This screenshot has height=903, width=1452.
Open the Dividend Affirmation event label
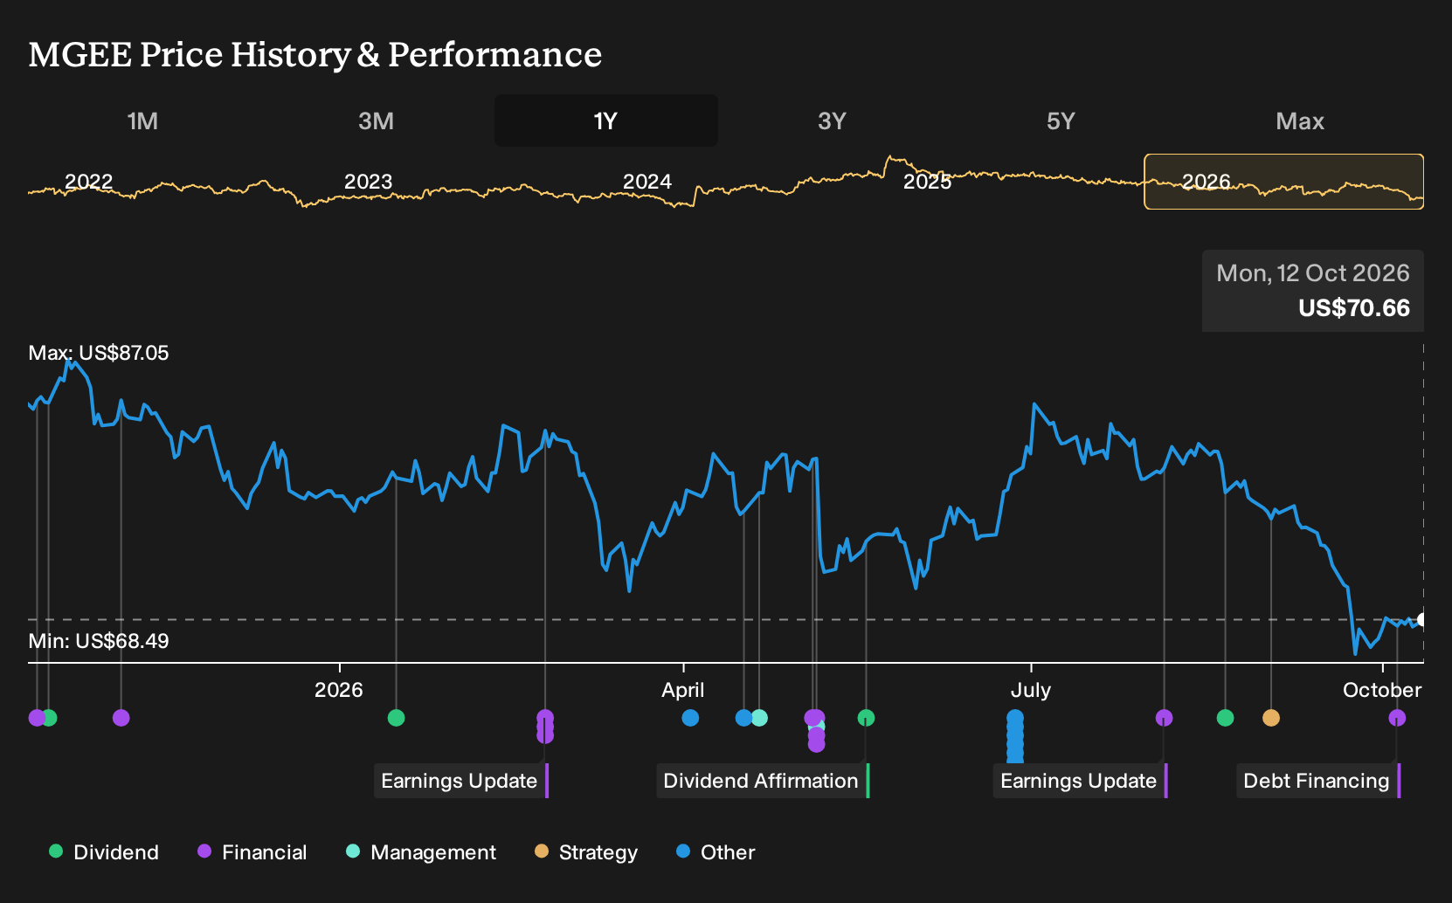[x=763, y=781]
